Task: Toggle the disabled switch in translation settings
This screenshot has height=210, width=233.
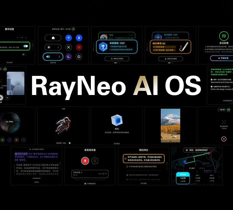Action: pyautogui.click(x=24, y=54)
